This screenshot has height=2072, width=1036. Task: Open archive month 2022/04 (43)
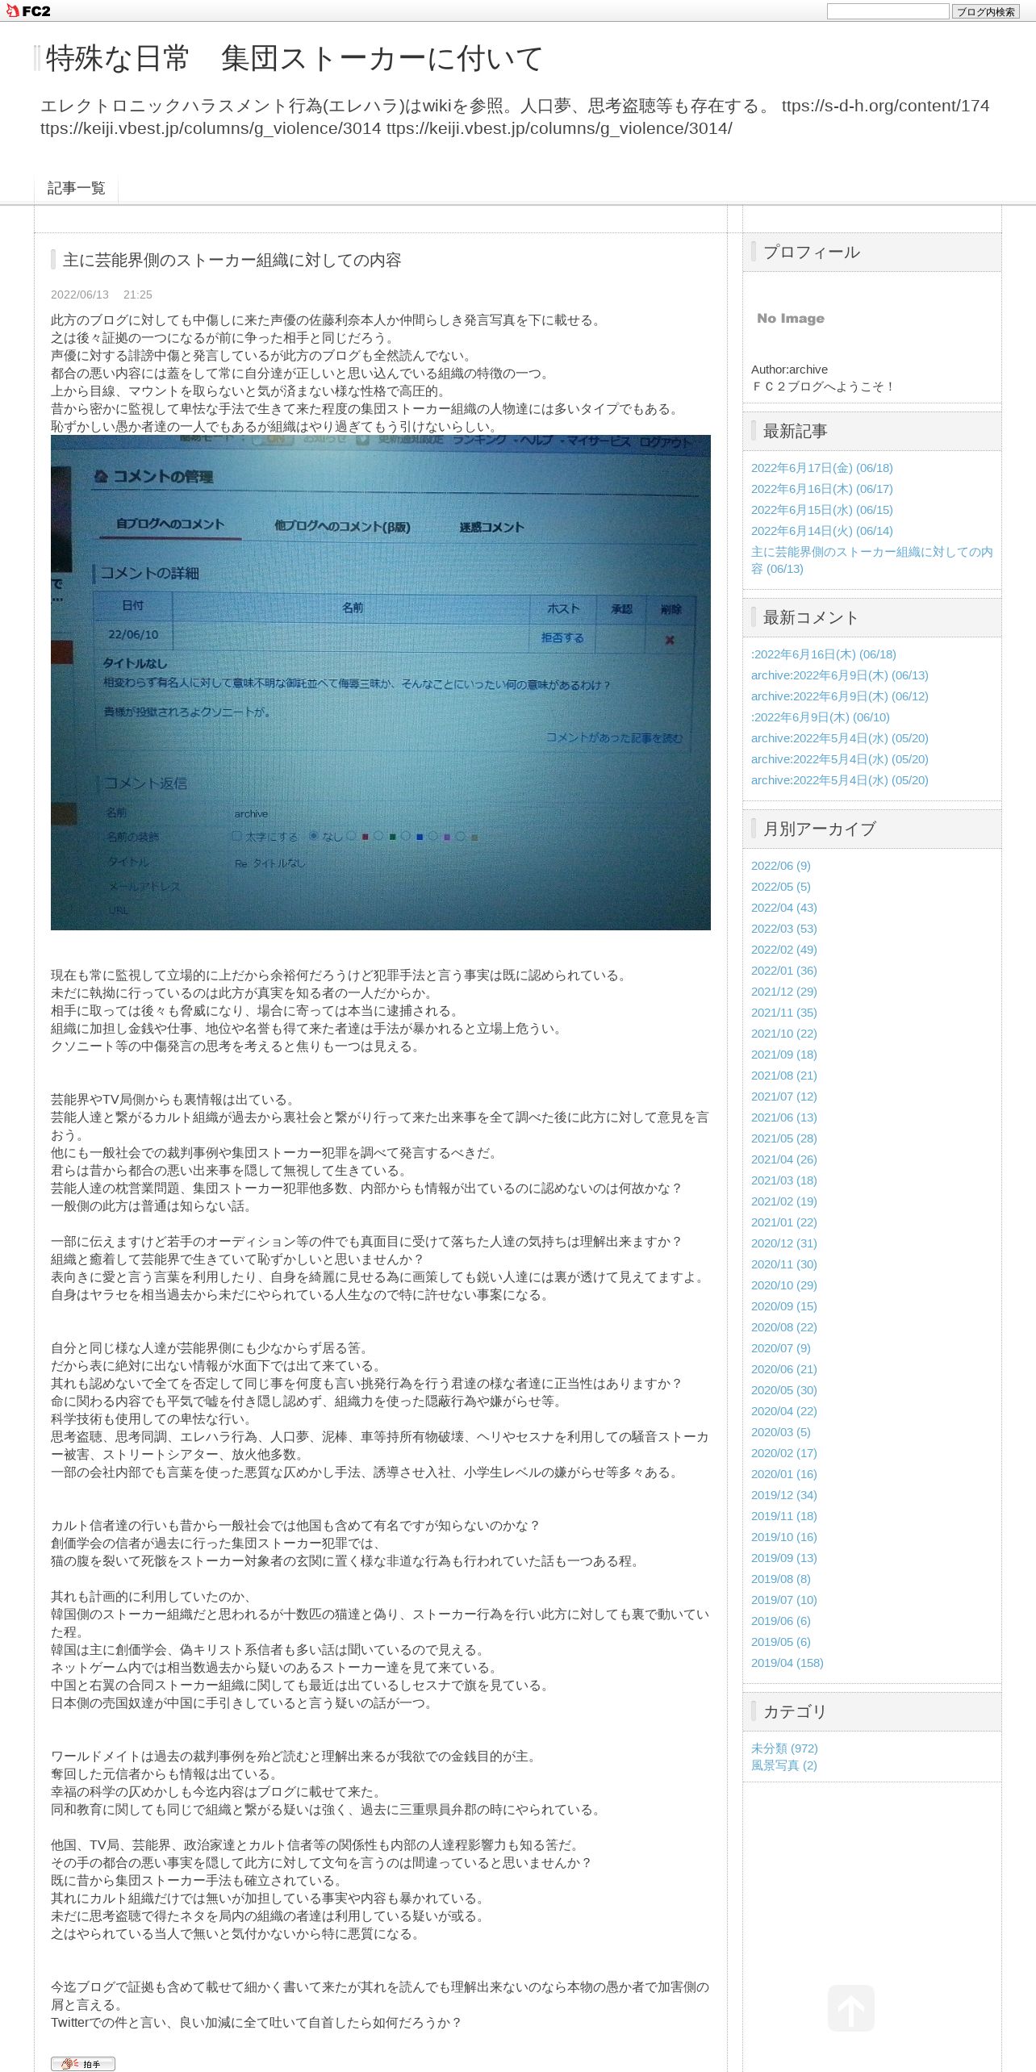(x=783, y=908)
